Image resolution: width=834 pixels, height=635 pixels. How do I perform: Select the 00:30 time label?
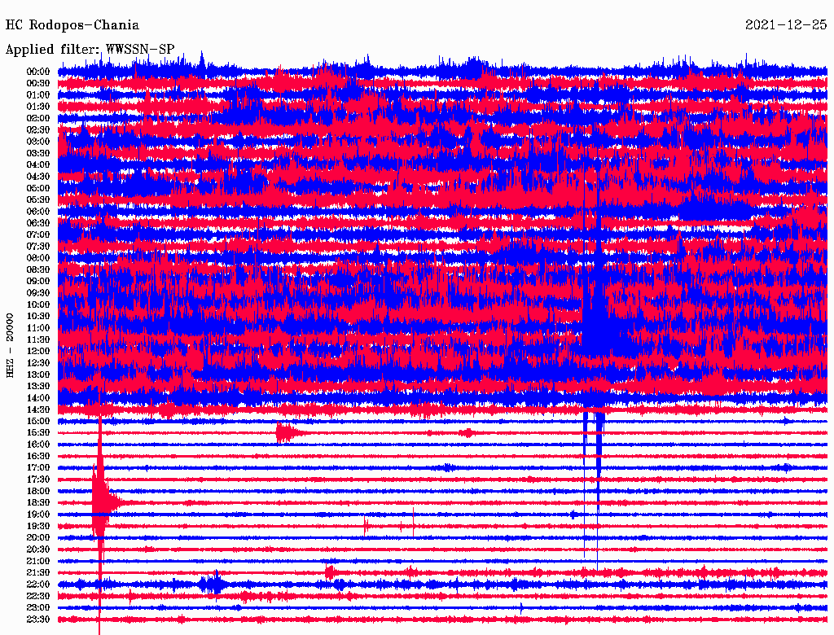pos(38,83)
